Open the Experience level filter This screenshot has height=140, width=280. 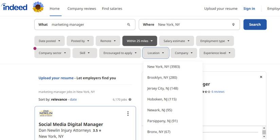coord(217,53)
